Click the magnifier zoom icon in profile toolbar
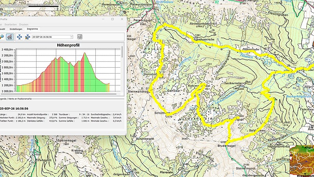The image size is (314, 177). 2,37
